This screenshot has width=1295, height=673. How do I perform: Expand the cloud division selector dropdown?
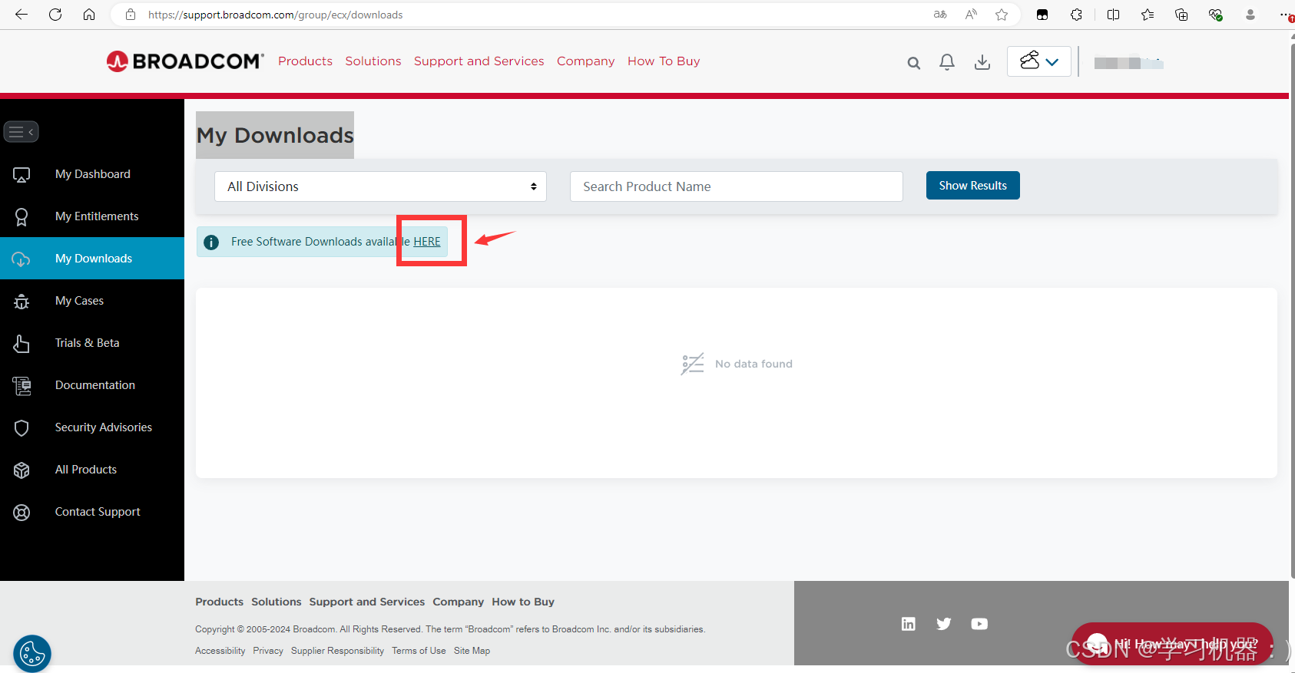click(1039, 61)
